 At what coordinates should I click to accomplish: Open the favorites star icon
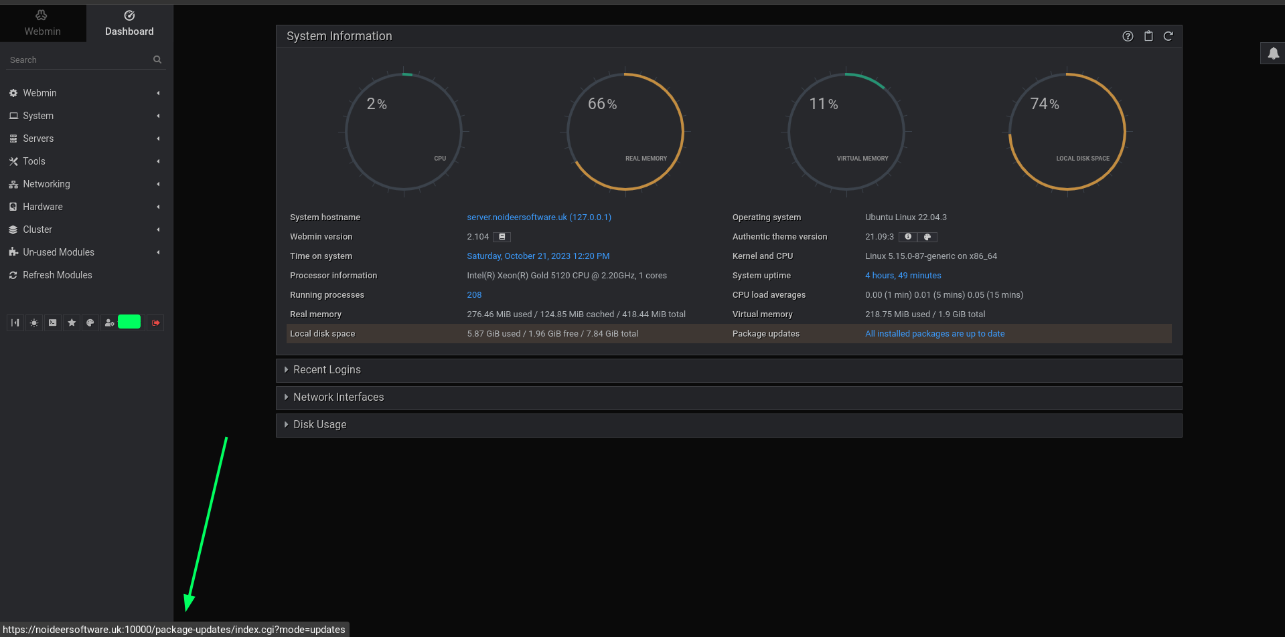tap(72, 323)
